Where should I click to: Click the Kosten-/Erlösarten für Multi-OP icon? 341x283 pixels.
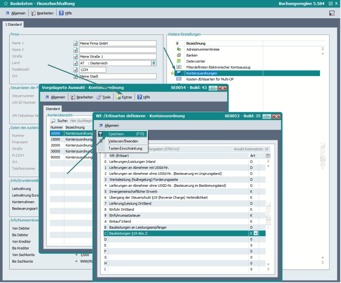[179, 79]
